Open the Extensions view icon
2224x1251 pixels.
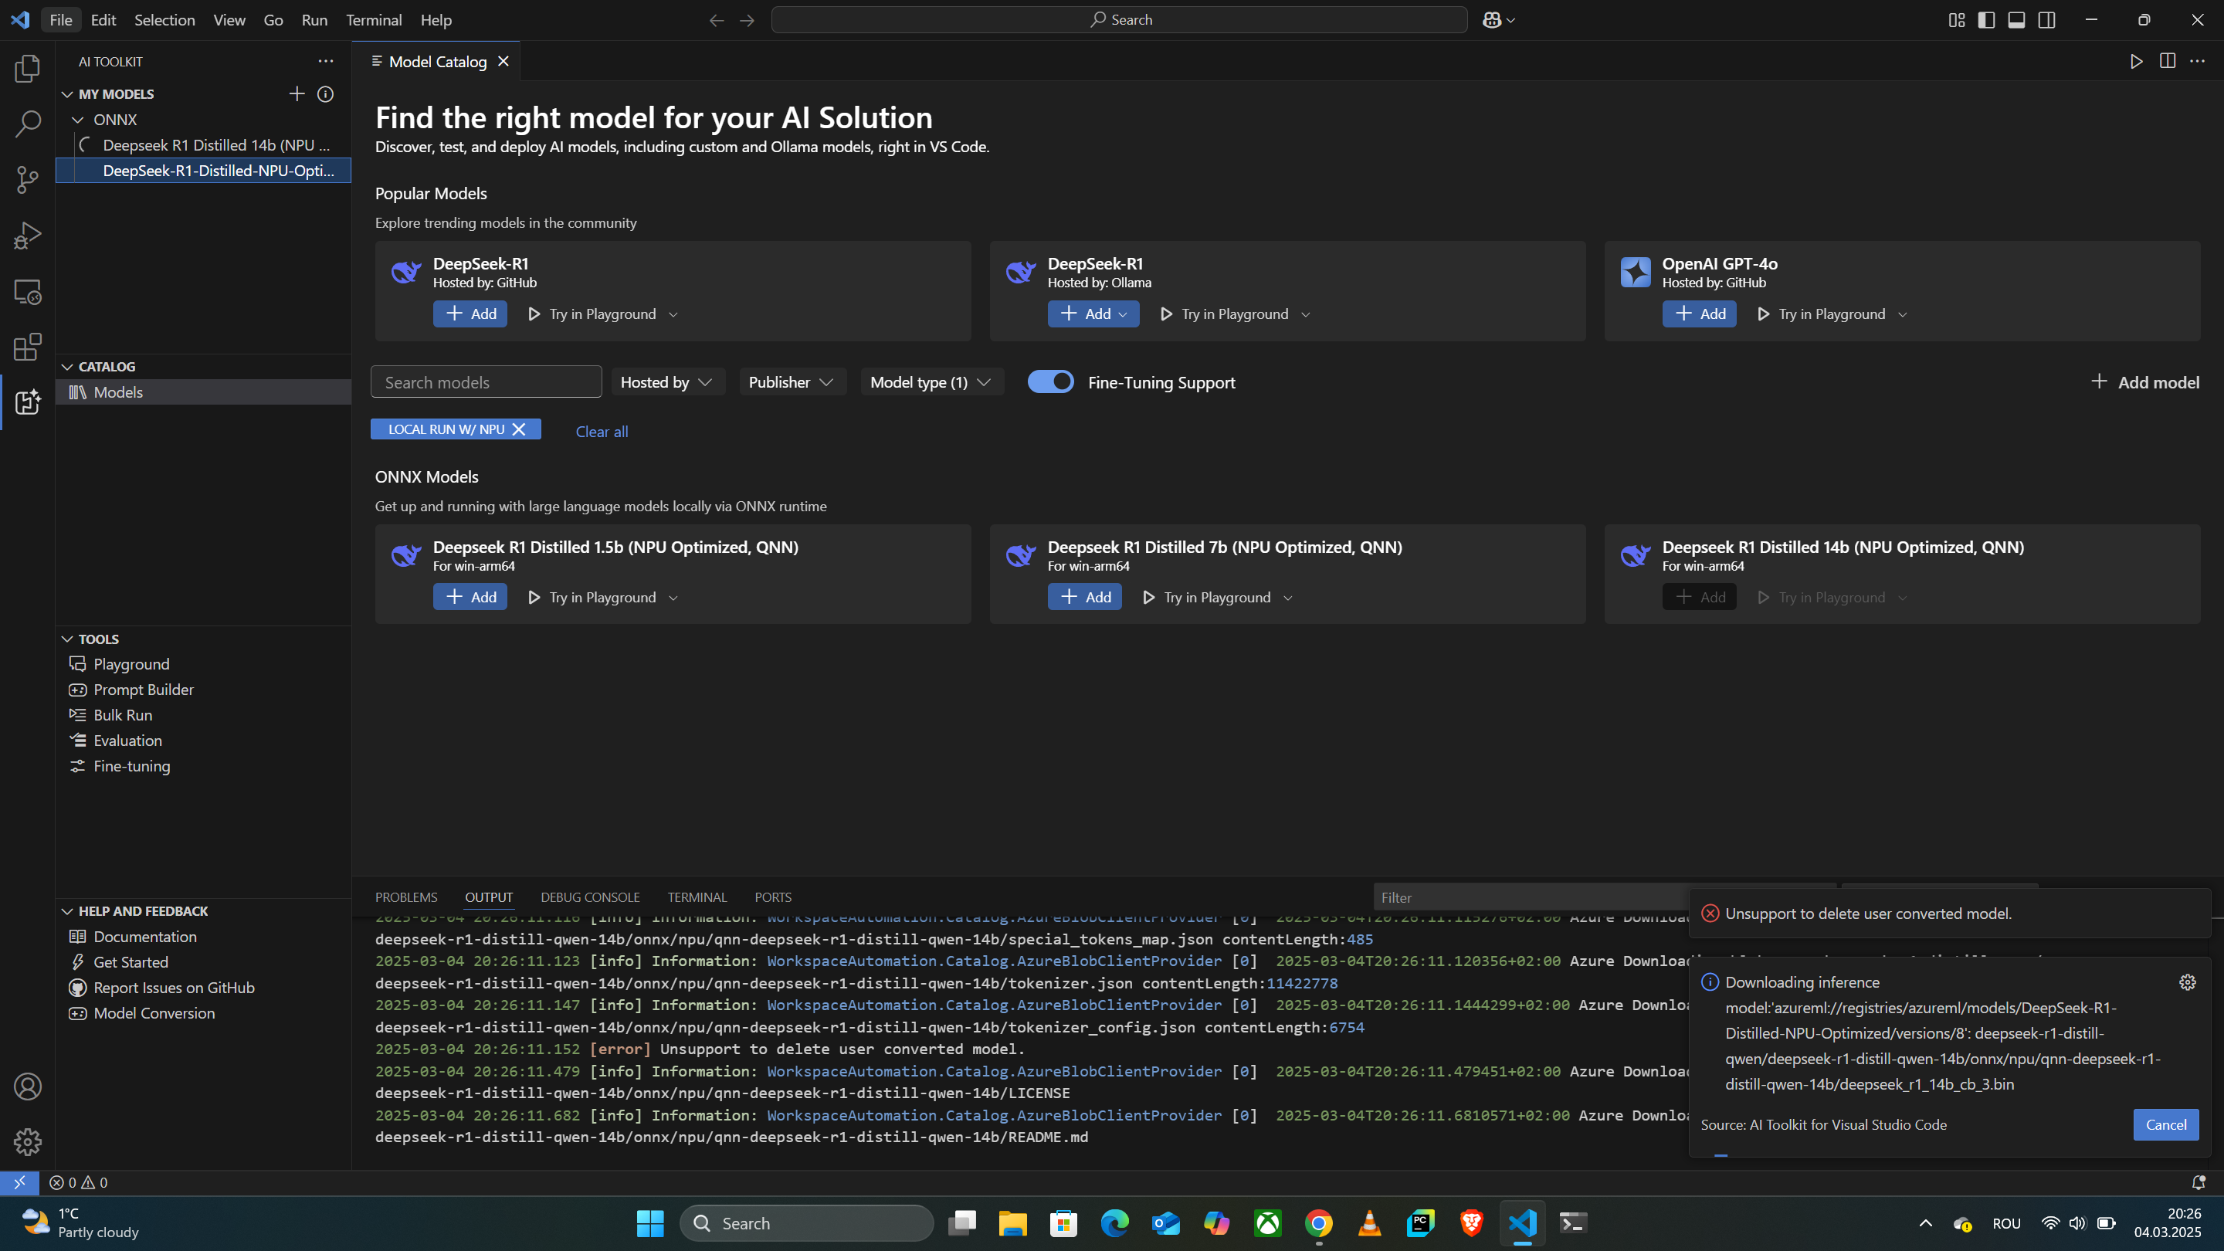pos(28,346)
